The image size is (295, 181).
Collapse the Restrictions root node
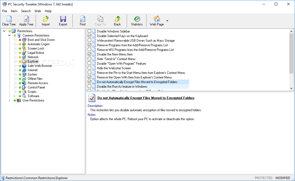coord(4,31)
